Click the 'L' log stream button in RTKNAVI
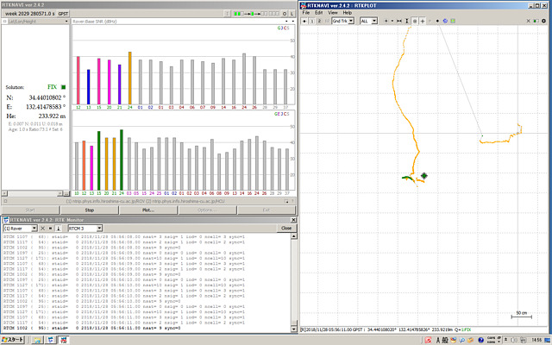Image resolution: width=552 pixels, height=345 pixels. tap(292, 14)
